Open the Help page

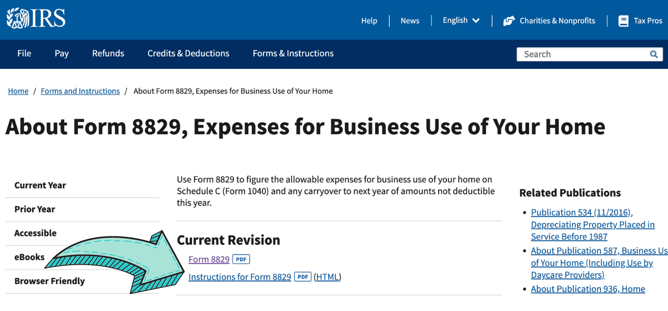point(369,20)
